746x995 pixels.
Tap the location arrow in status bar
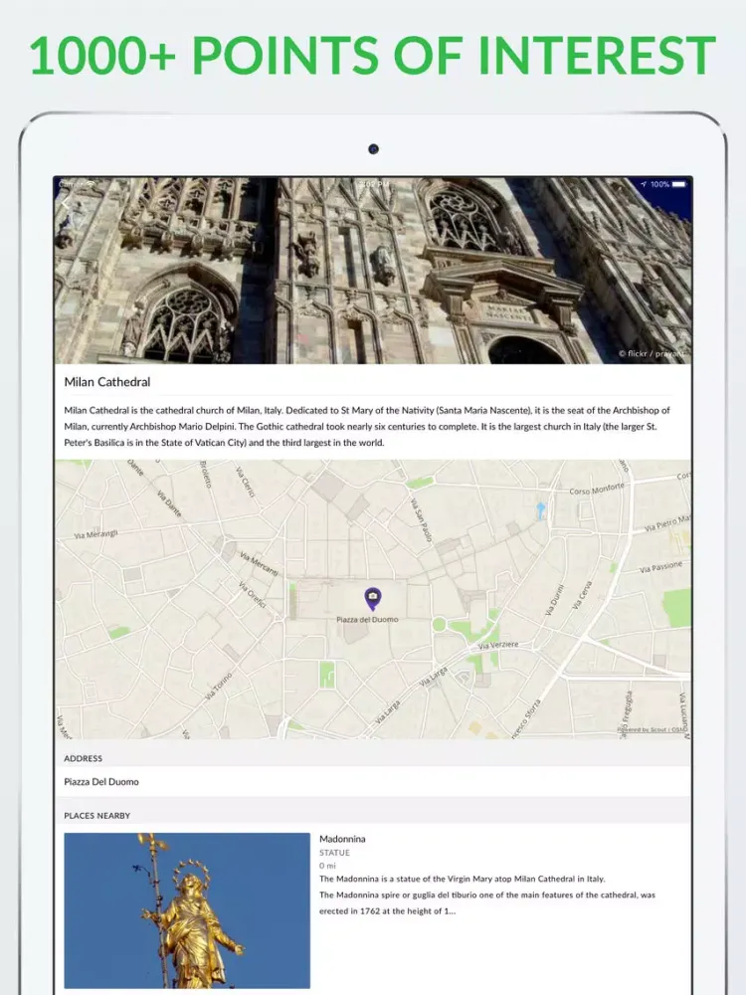click(644, 184)
